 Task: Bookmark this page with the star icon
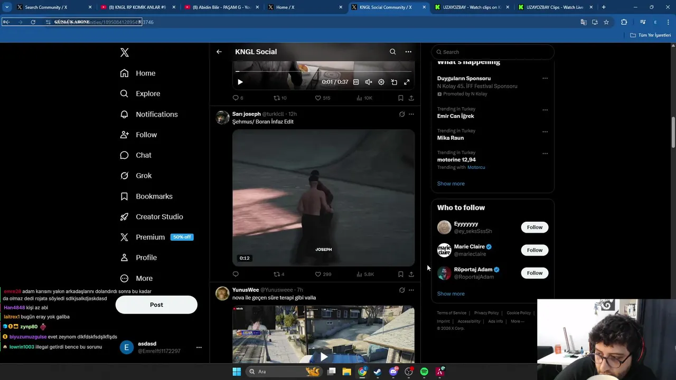click(x=606, y=22)
